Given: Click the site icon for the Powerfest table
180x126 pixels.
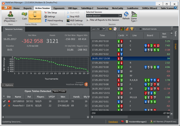Looking at the screenshot, I should [9, 106].
